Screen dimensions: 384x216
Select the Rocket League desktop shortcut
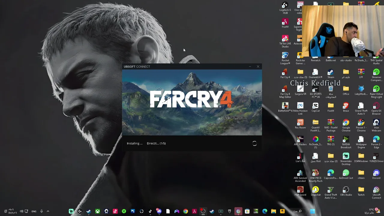285,58
